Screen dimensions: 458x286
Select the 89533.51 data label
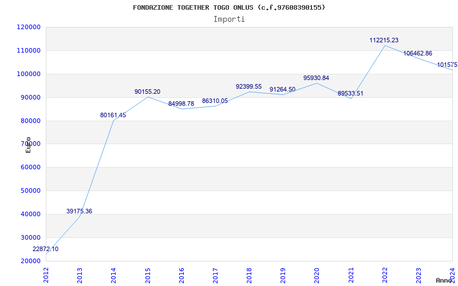(350, 93)
